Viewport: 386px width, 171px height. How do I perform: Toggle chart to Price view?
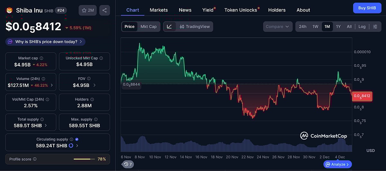(129, 27)
